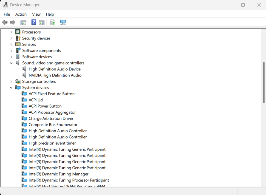This screenshot has height=195, width=266.
Task: Select Security devices label
Action: 36,38
